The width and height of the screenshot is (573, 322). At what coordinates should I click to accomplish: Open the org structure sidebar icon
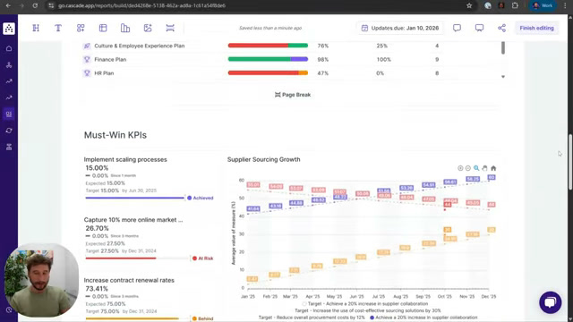(9, 65)
